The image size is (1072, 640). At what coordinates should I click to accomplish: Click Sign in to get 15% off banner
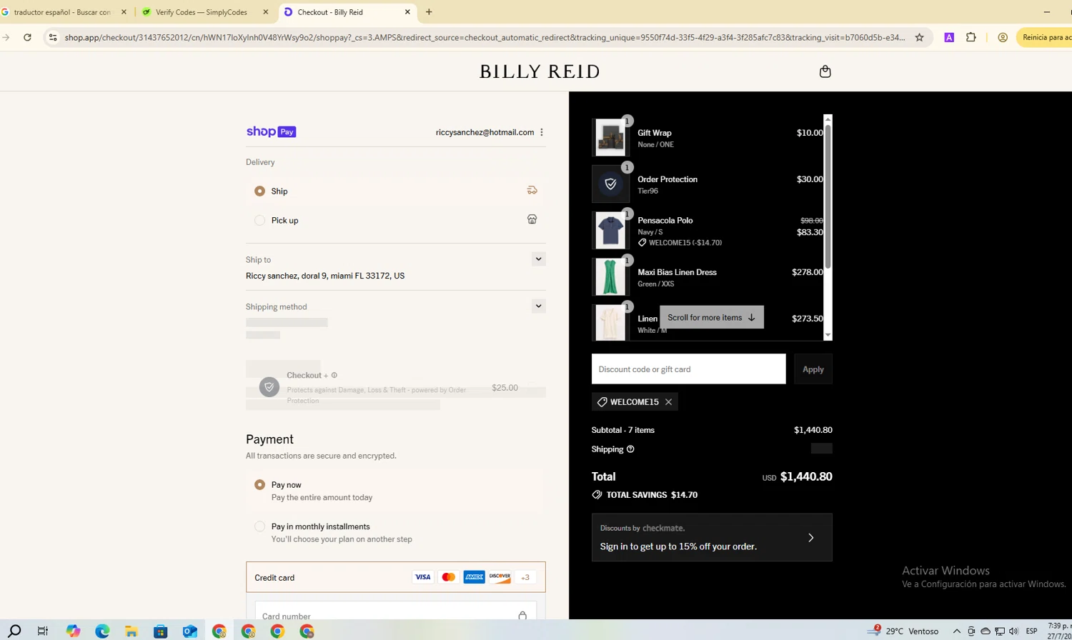pos(712,537)
